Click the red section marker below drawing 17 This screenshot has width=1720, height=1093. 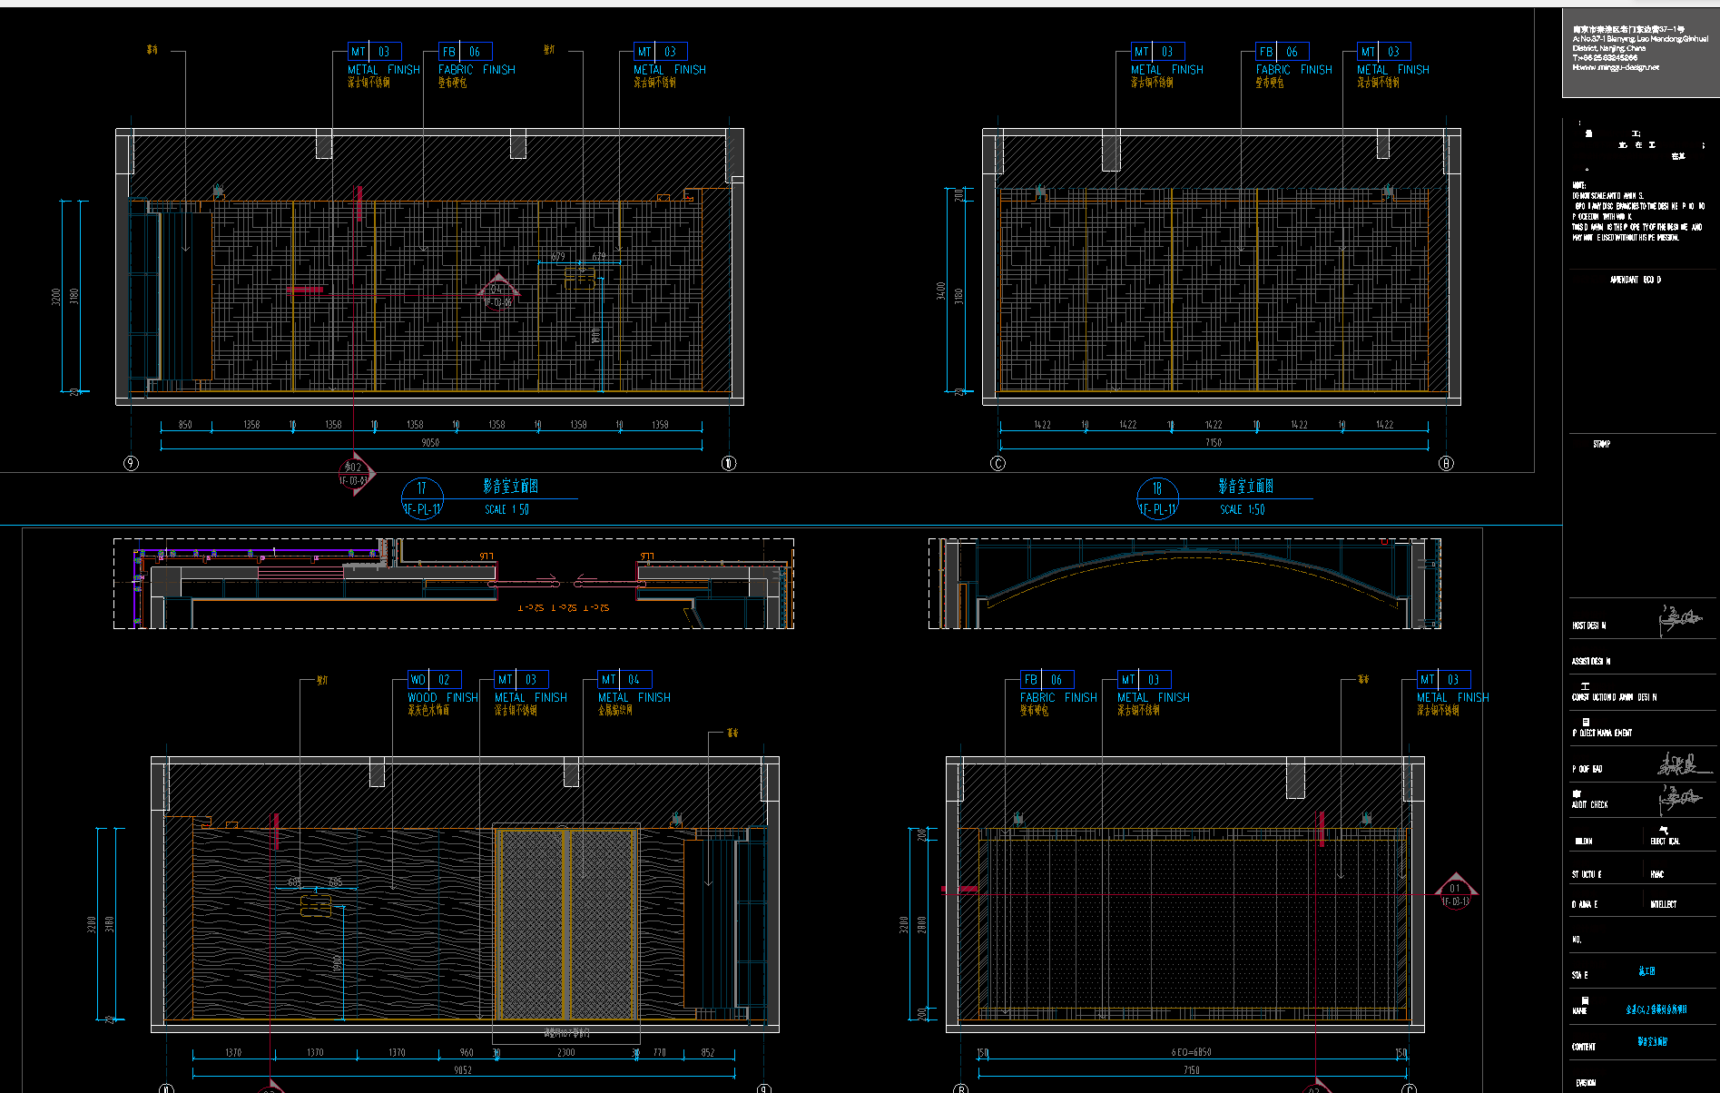(x=356, y=474)
